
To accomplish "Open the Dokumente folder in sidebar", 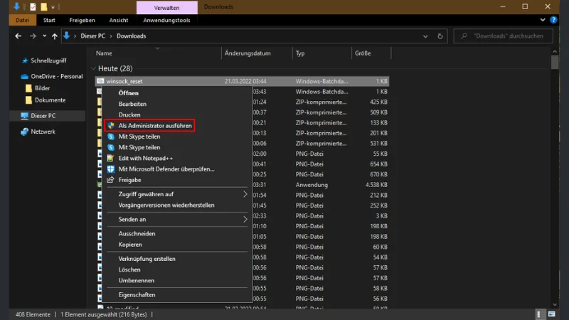I will (50, 100).
